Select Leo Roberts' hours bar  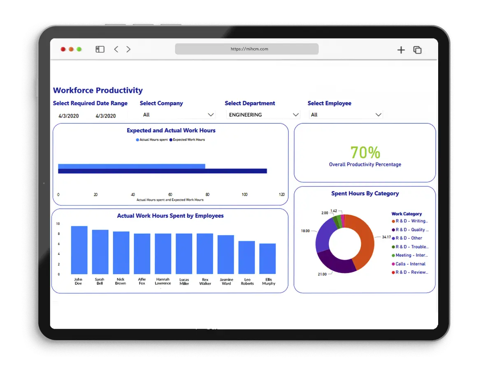[246, 258]
